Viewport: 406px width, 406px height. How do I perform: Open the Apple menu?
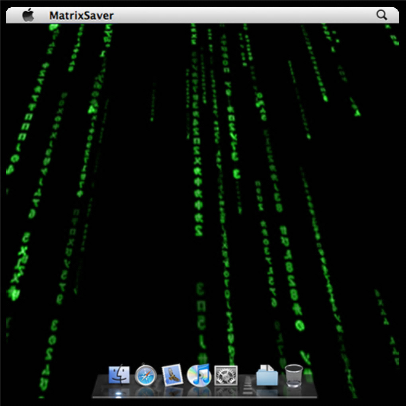28,15
